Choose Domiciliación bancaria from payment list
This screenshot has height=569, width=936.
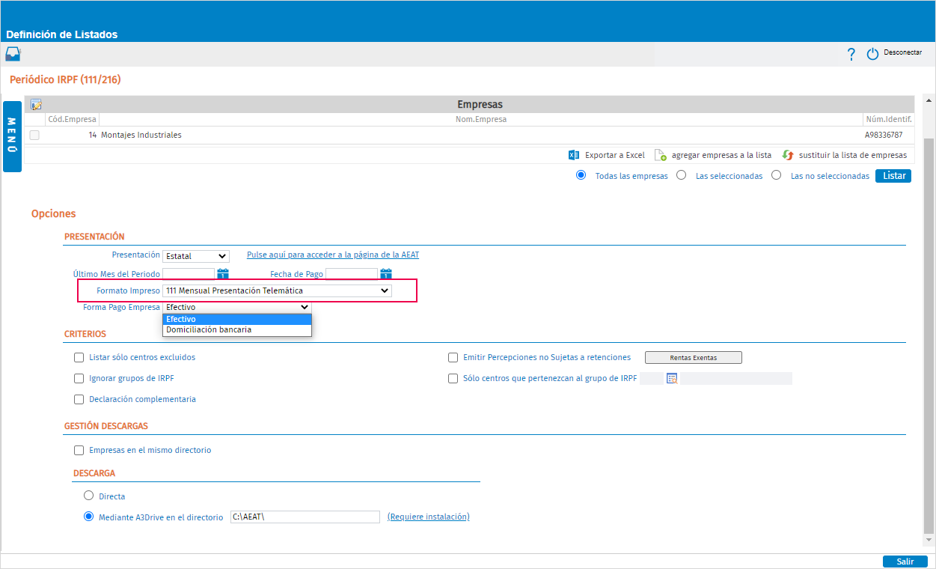pos(237,329)
